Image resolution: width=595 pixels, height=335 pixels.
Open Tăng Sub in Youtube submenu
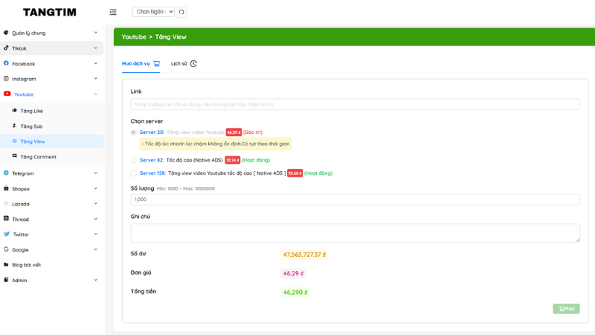coord(31,127)
